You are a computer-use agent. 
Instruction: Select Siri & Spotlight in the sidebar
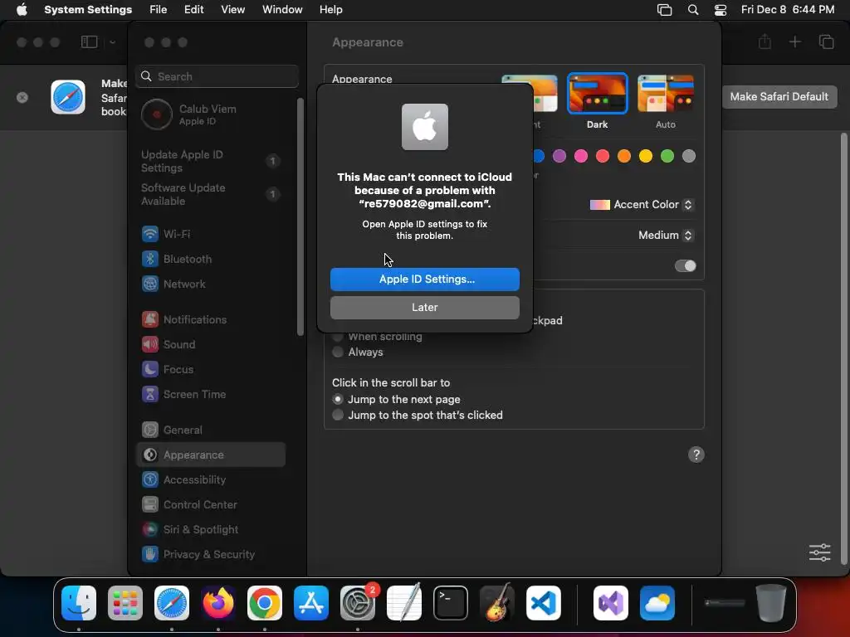coord(211,530)
